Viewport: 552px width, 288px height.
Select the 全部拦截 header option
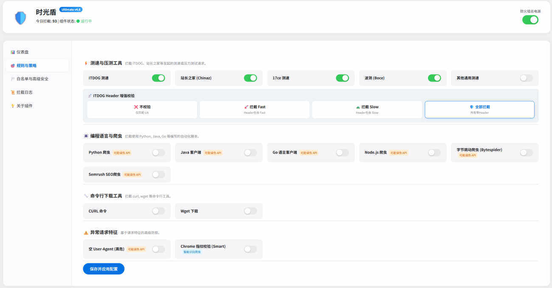(x=479, y=109)
